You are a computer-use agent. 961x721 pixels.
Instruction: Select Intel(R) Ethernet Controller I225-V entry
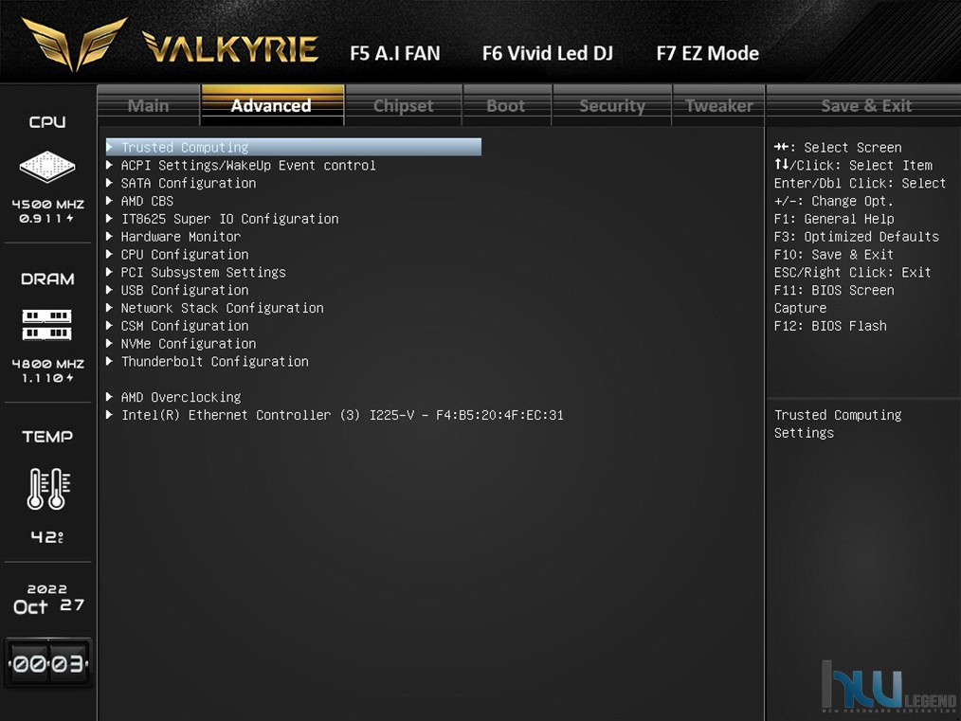(x=342, y=415)
